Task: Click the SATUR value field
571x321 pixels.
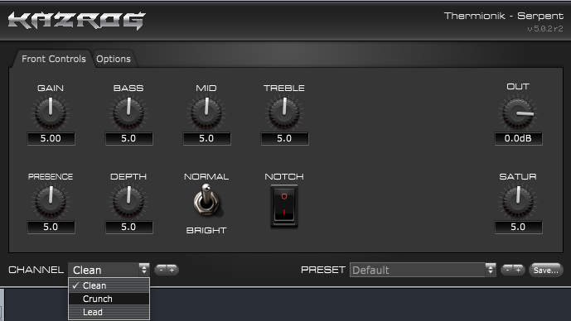Action: click(x=518, y=227)
